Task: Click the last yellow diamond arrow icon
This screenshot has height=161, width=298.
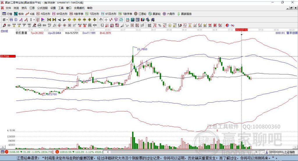Action: pos(95,20)
